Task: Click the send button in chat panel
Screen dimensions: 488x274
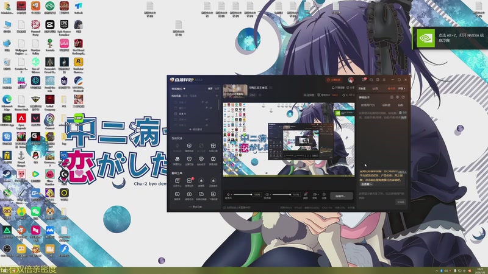Action: pyautogui.click(x=401, y=202)
